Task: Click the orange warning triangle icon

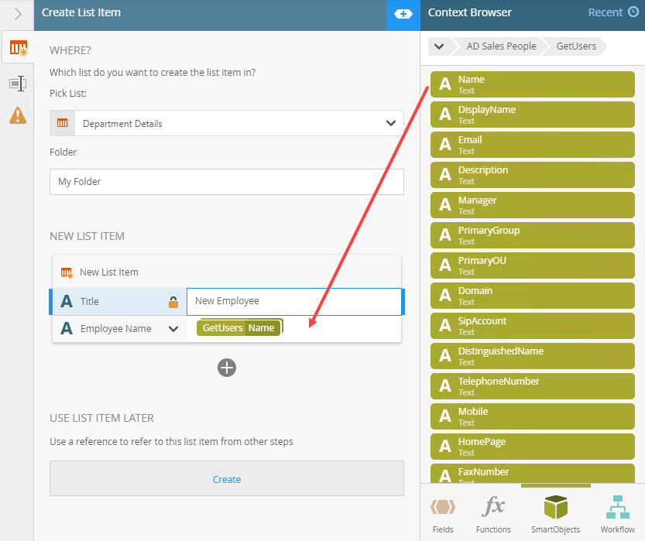Action: coord(17,115)
